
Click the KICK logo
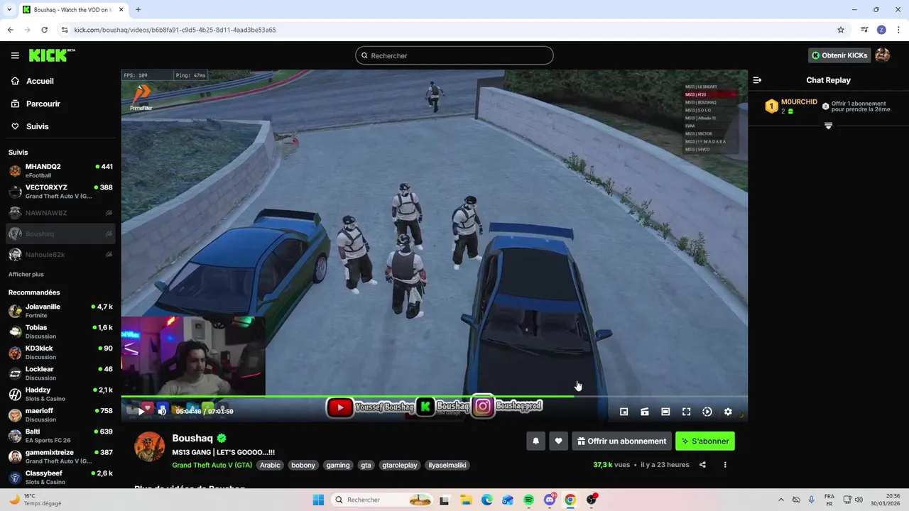tap(52, 55)
